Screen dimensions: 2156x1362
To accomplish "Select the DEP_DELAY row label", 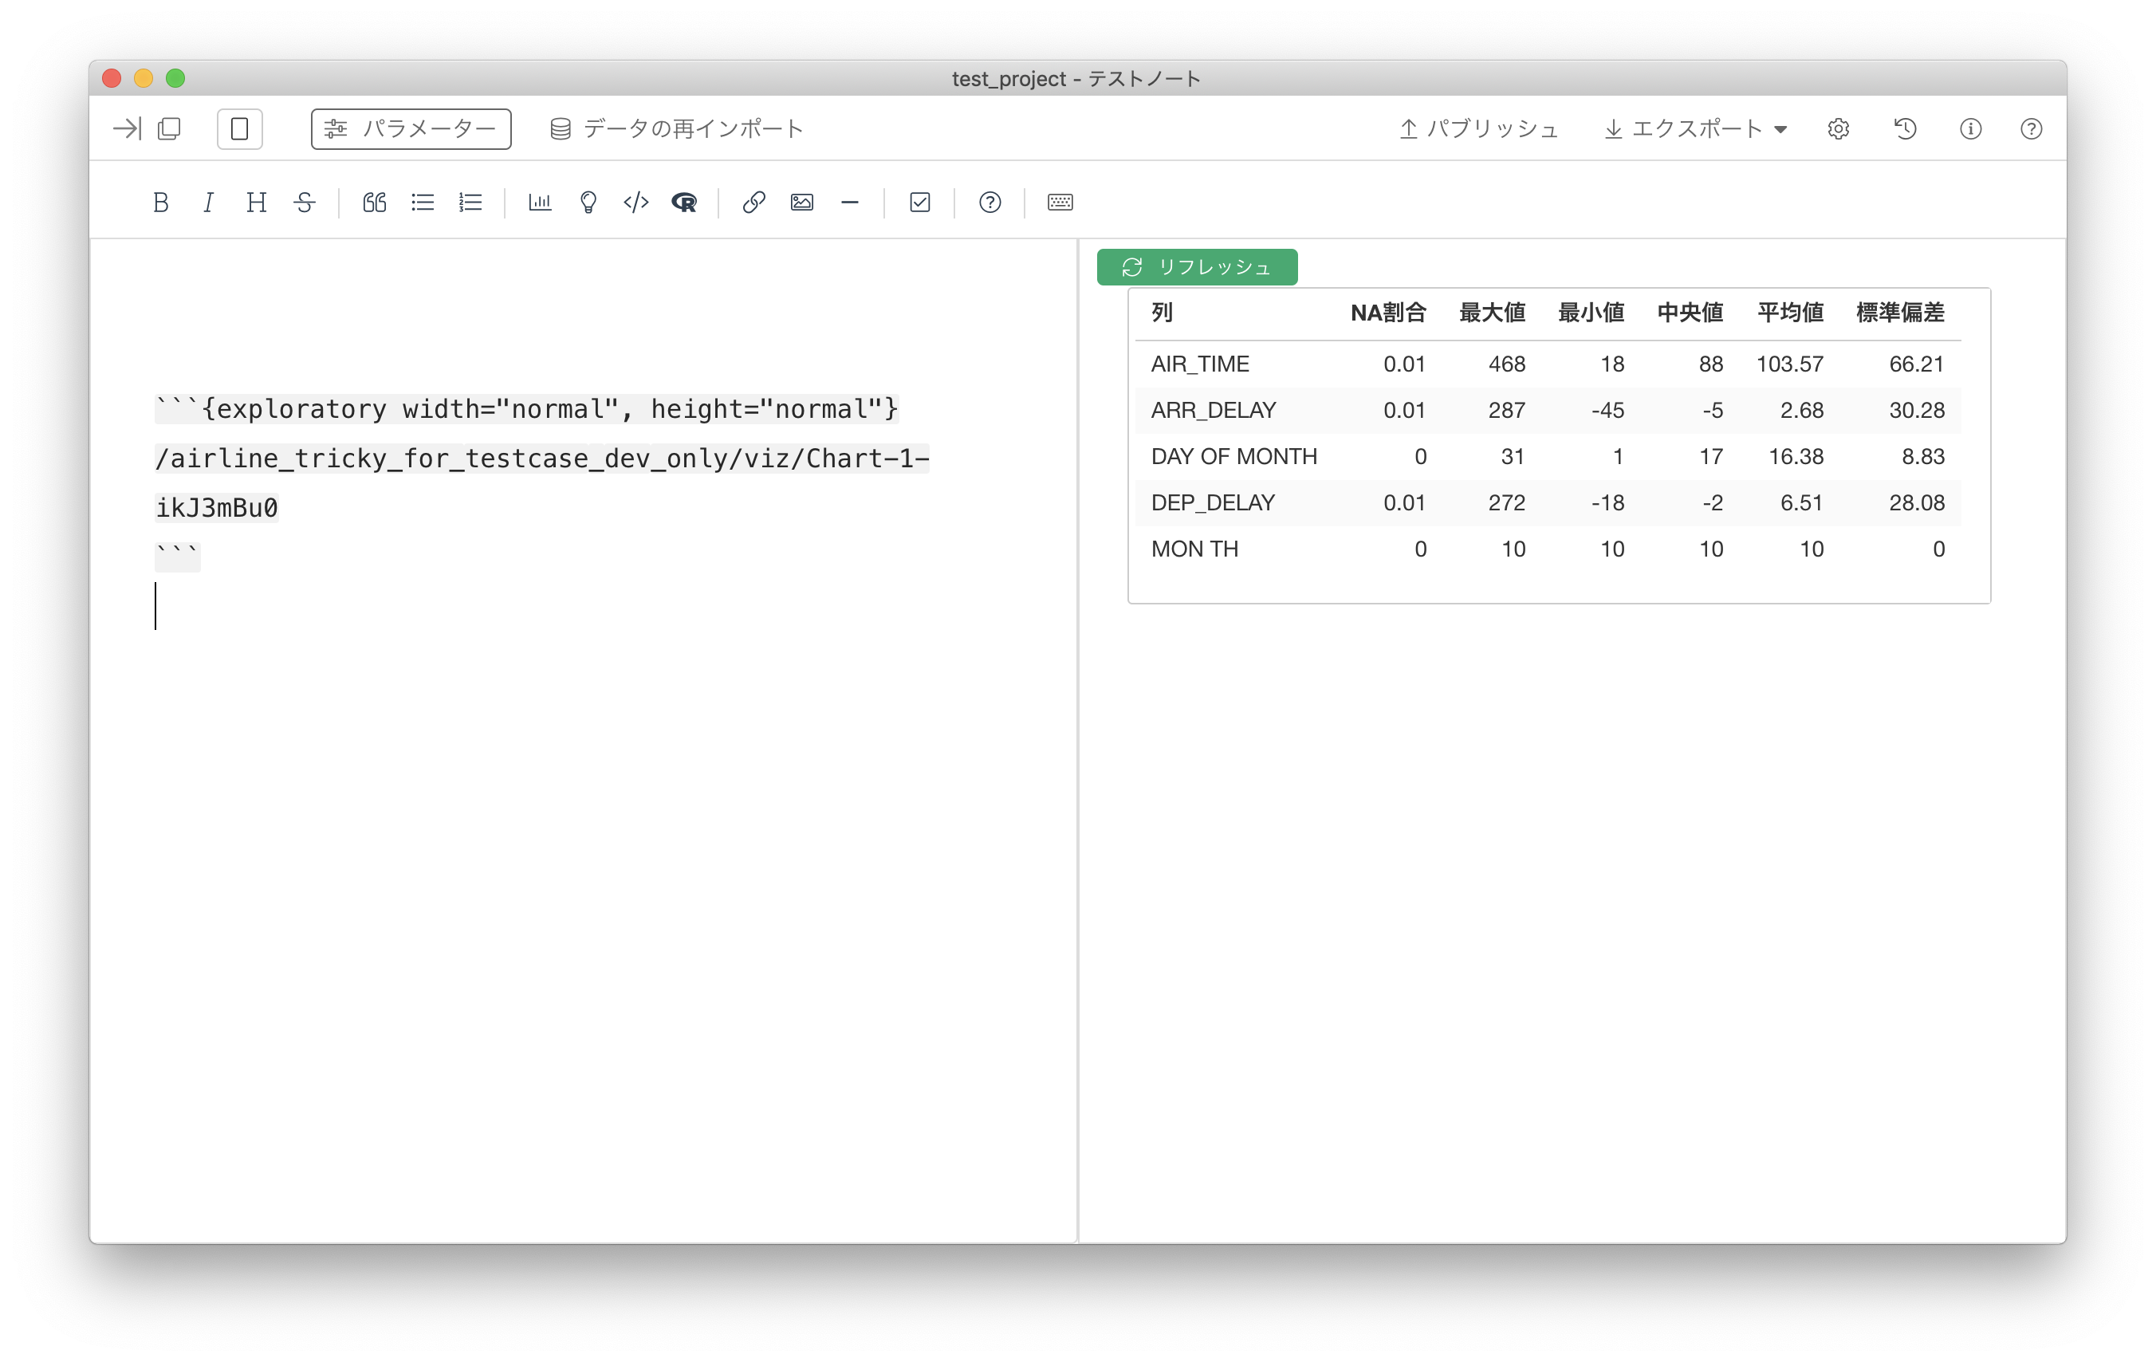I will (1212, 503).
